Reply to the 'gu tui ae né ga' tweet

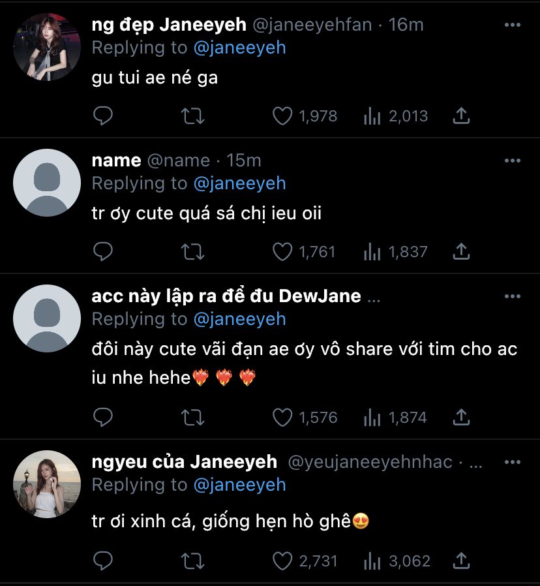102,116
